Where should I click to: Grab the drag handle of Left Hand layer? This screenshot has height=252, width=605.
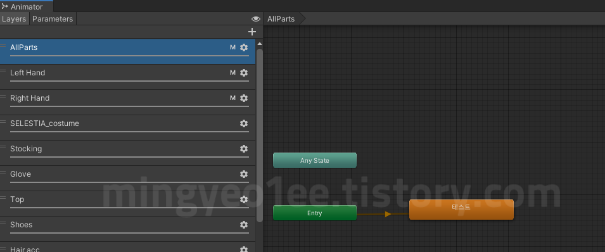pyautogui.click(x=3, y=72)
